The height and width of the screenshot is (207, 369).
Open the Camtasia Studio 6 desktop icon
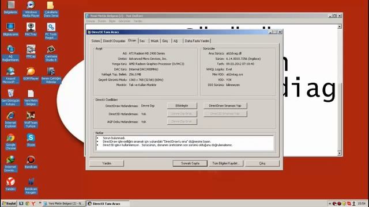click(51, 53)
